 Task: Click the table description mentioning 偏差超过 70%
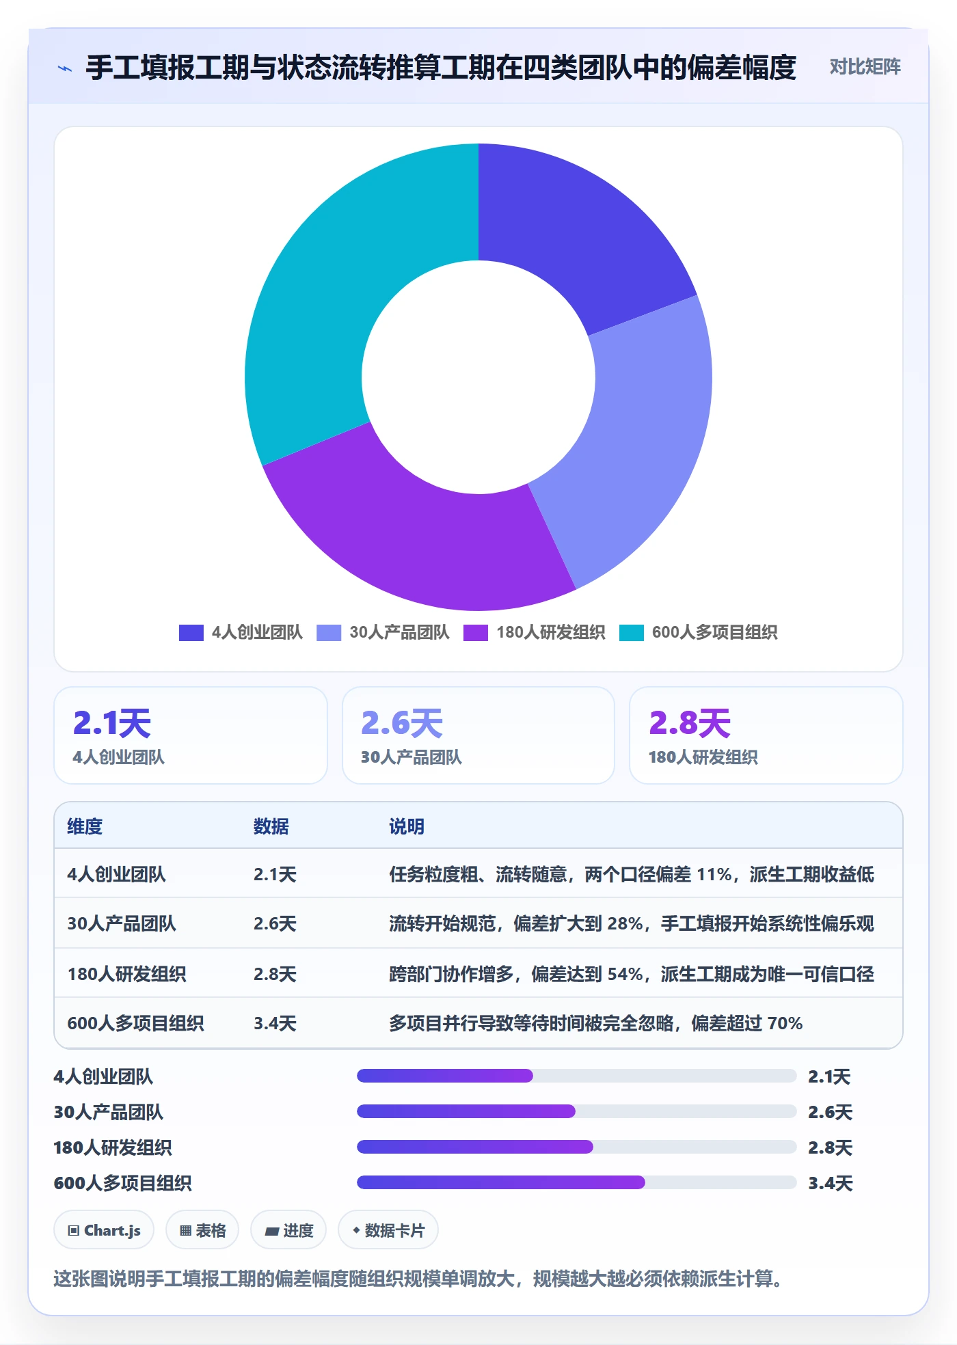[595, 1023]
